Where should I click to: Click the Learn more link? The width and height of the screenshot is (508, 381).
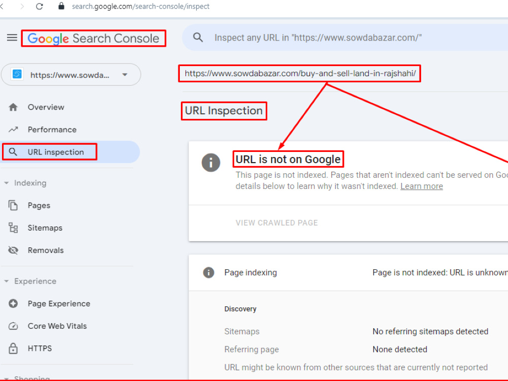(422, 186)
